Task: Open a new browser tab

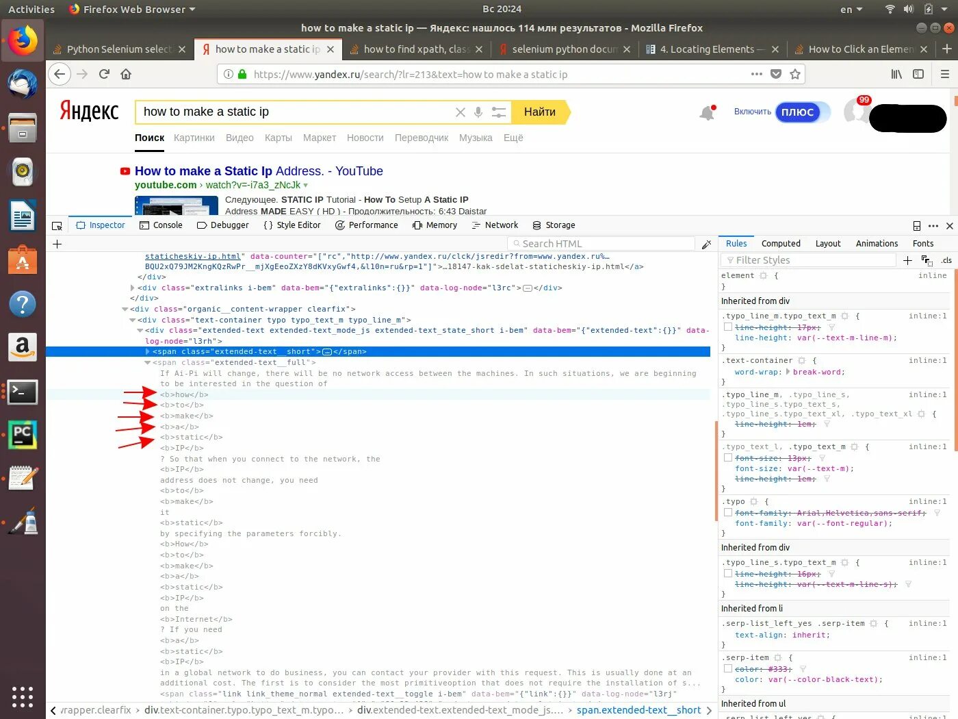Action: pos(947,49)
